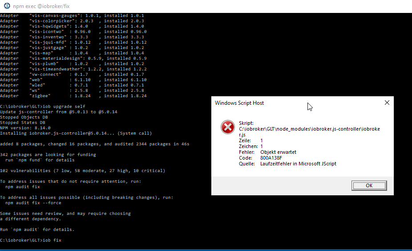This screenshot has width=412, height=251.
Task: Click the "Windows Script Host" dialog title
Action: (x=239, y=103)
